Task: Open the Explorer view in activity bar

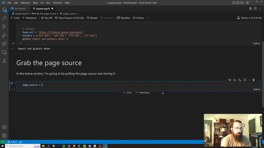Action: [4, 10]
